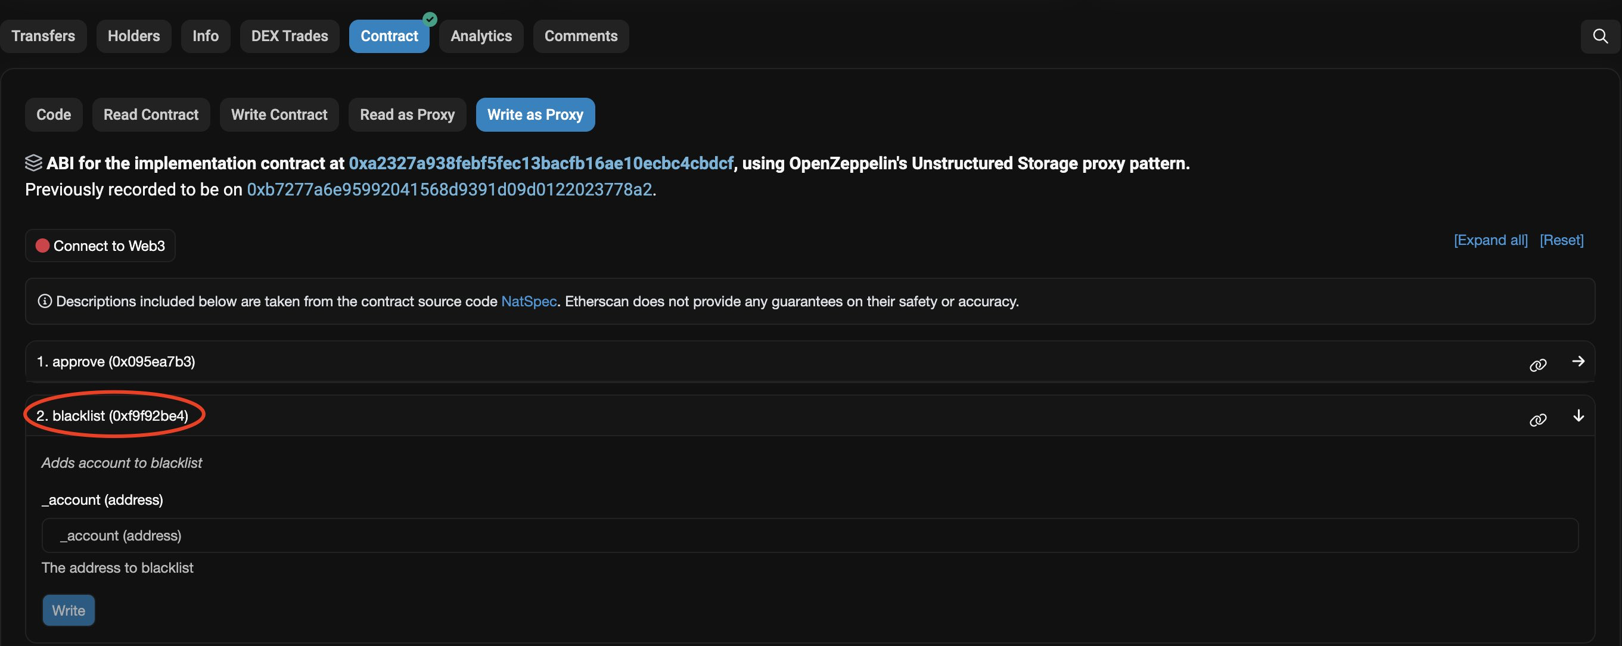The image size is (1622, 646).
Task: Click the Expand all link
Action: (1490, 240)
